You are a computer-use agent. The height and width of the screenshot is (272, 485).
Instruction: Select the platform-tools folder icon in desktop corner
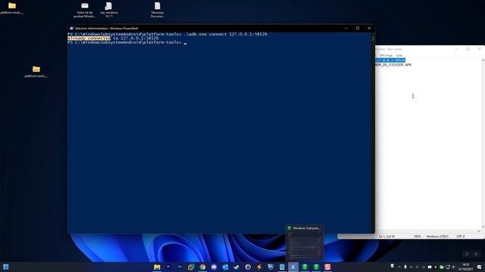click(x=12, y=8)
